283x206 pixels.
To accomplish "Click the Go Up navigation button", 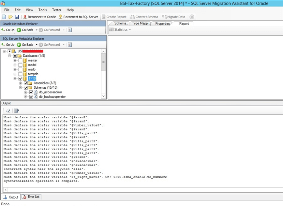I will [x=8, y=45].
